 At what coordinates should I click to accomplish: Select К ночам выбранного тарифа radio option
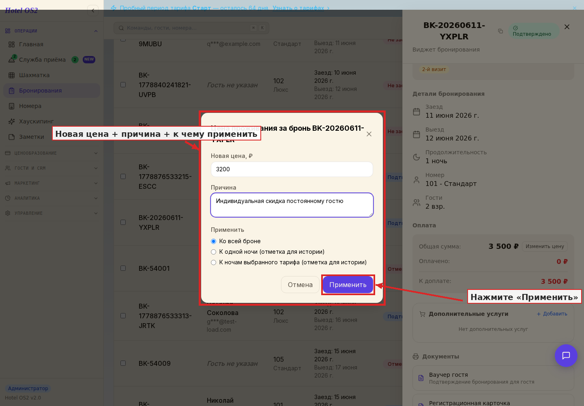214,262
